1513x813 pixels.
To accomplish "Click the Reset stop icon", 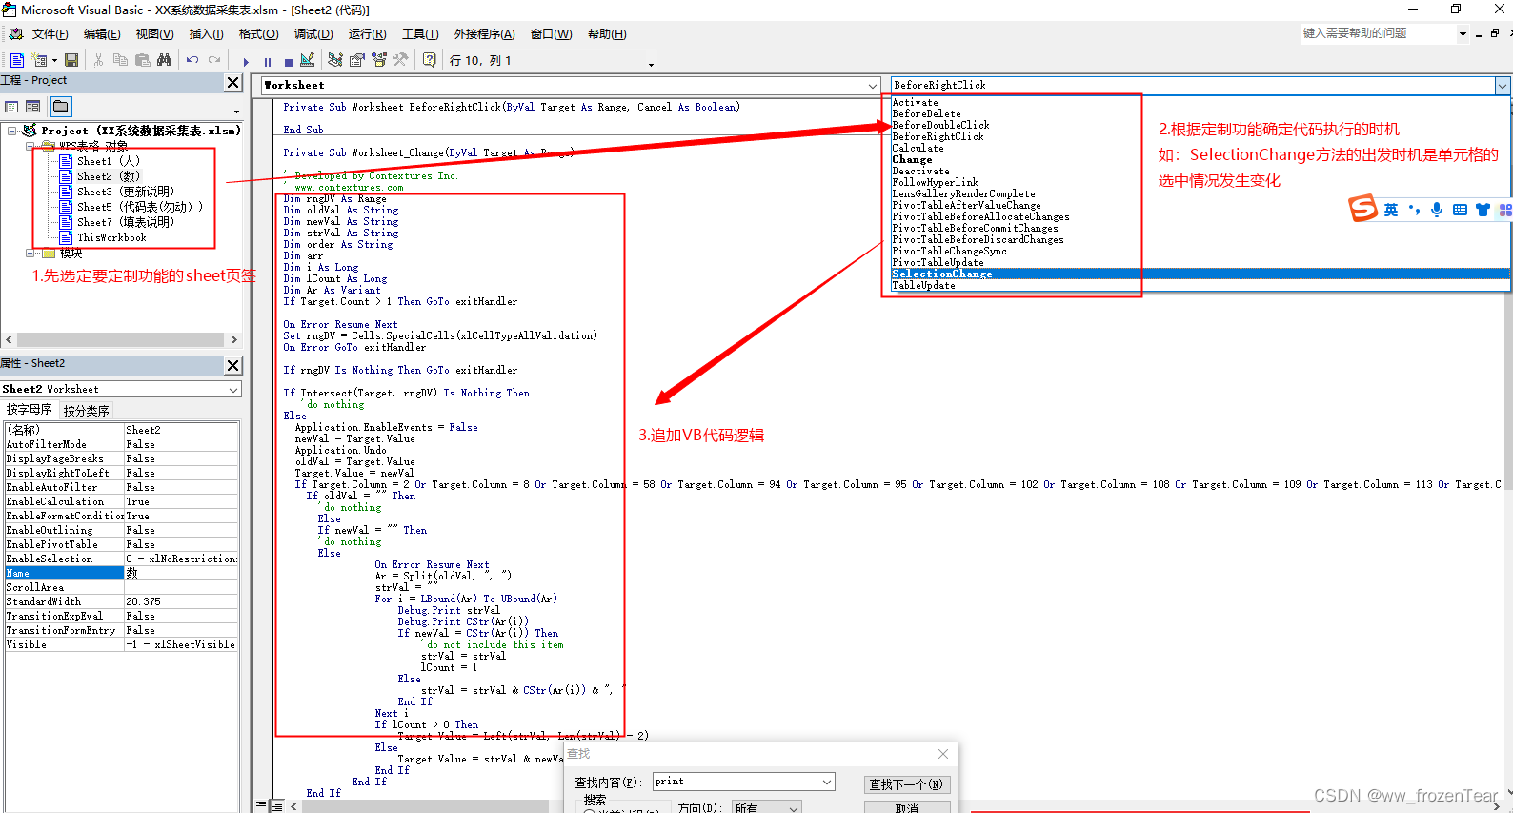I will pyautogui.click(x=289, y=61).
